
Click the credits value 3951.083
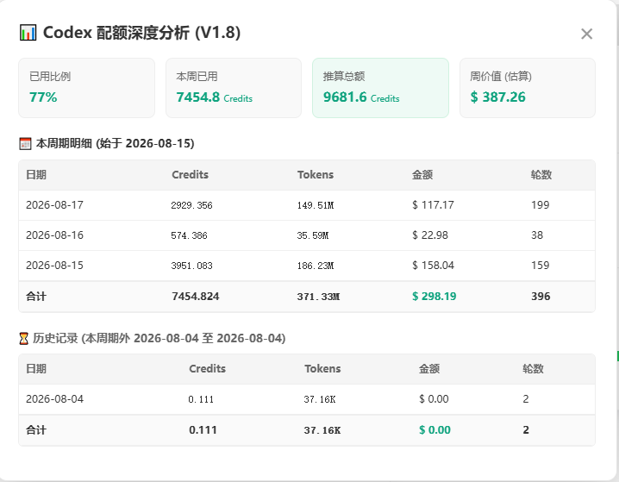point(191,266)
